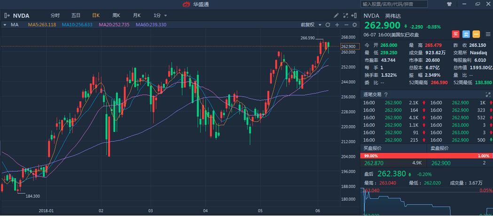
Task: Collapse the left panel next to NVDA
Action: [7, 15]
